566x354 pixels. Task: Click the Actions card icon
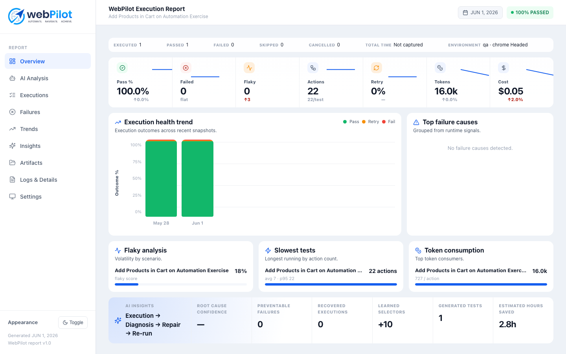point(313,68)
